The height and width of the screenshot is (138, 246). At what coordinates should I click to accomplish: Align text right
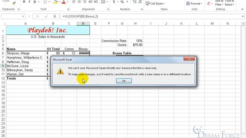point(85,2)
